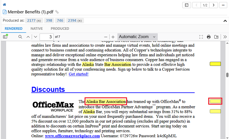Zoom out with the minus button
Image resolution: width=229 pixels, height=139 pixels.
coord(106,37)
